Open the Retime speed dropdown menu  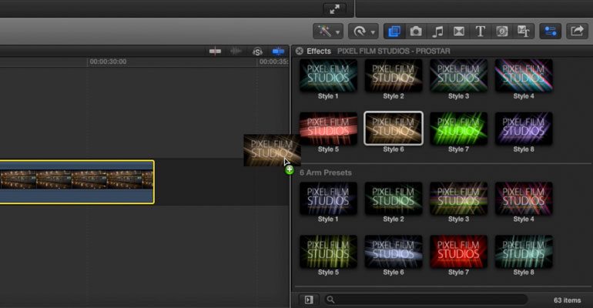(x=363, y=32)
